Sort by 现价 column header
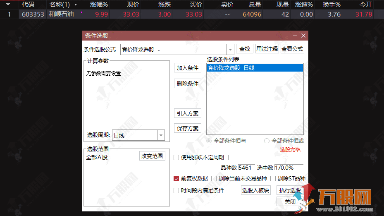Screen dimensions: 384x216 point(133,5)
